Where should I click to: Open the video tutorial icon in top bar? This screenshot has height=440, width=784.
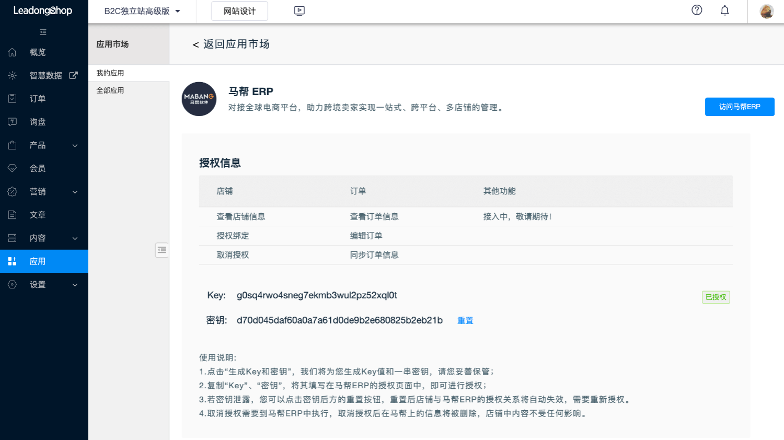299,10
